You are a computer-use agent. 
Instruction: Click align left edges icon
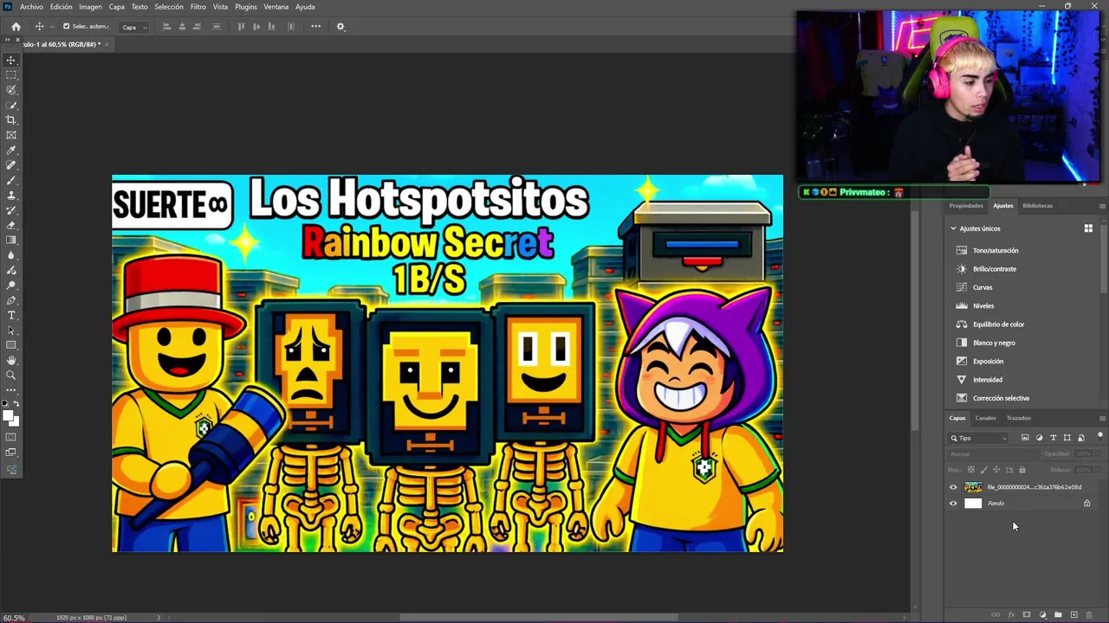pyautogui.click(x=167, y=27)
